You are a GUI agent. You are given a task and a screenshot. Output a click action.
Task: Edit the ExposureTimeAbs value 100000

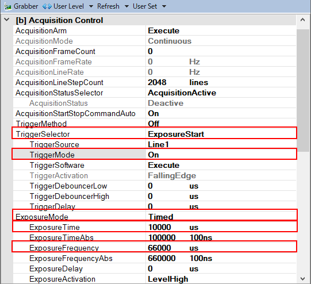(162, 237)
